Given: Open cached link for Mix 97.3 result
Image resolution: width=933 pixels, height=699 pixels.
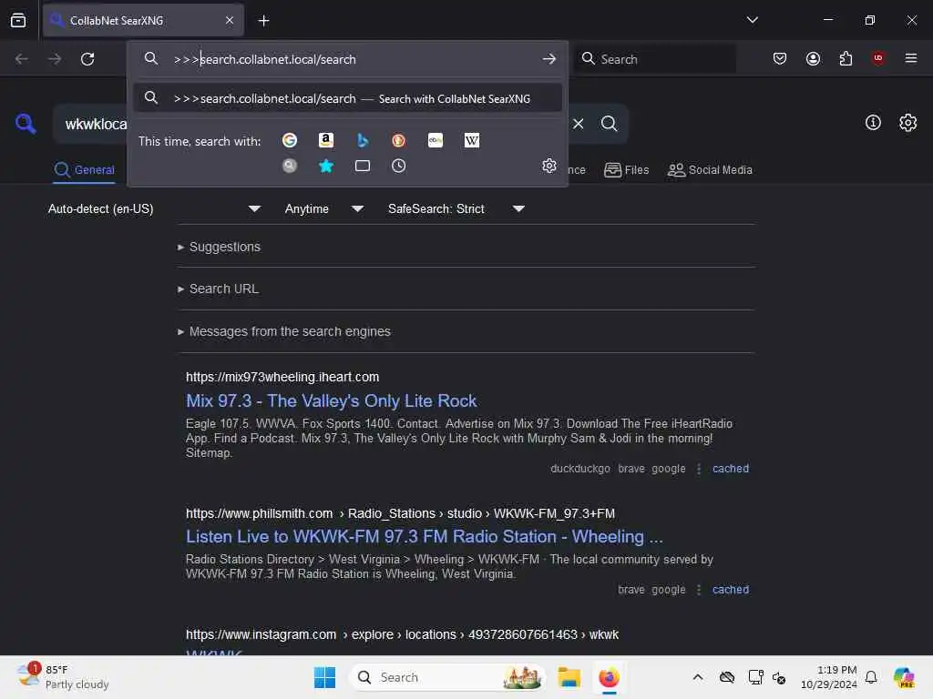Looking at the screenshot, I should point(731,469).
